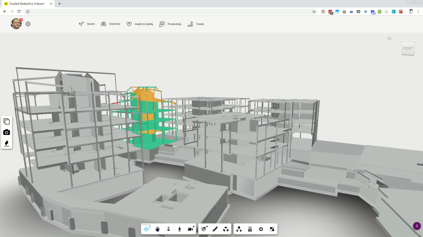Toggle the layers copy icon in left panel
Viewport: 423px width, 237px height.
pos(6,121)
